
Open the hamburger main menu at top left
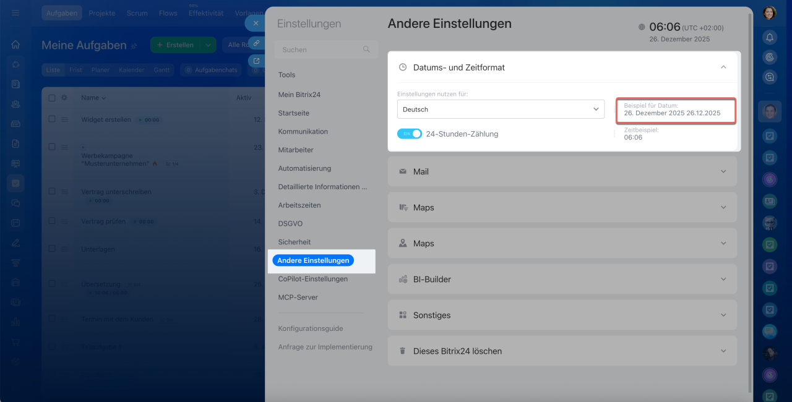[15, 12]
